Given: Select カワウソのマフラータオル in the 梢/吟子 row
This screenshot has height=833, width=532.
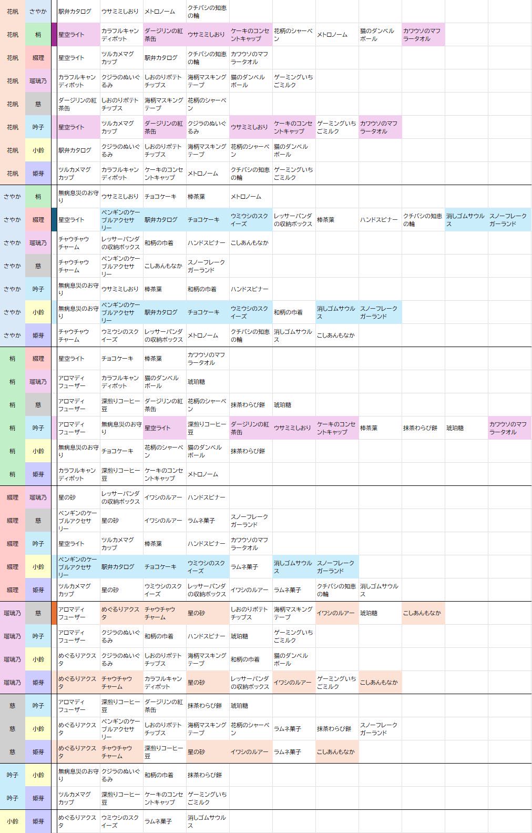Looking at the screenshot, I should (508, 428).
